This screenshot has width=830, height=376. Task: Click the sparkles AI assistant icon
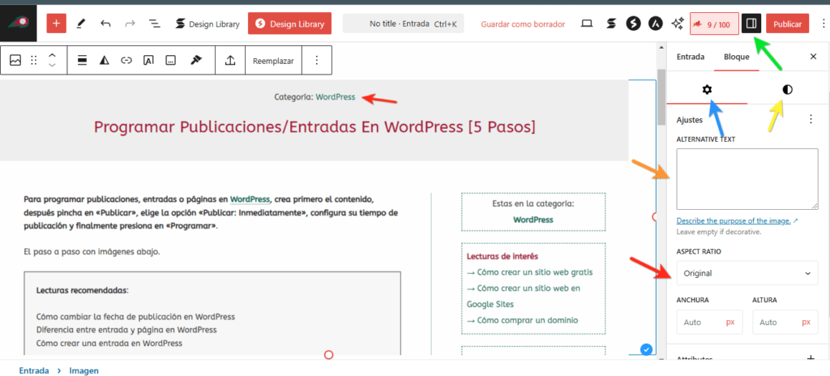(x=677, y=23)
